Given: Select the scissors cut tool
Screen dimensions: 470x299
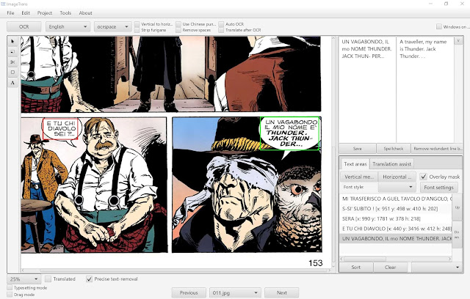Looking at the screenshot, I should (x=12, y=62).
